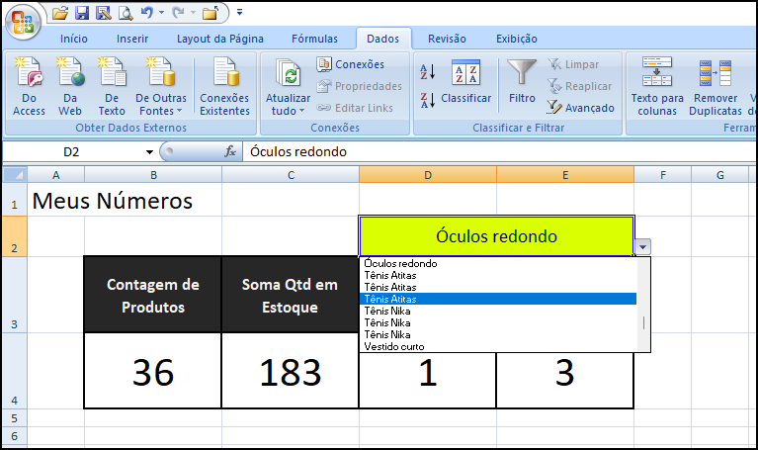758x450 pixels.
Task: Open the Exibição tab
Action: (516, 39)
